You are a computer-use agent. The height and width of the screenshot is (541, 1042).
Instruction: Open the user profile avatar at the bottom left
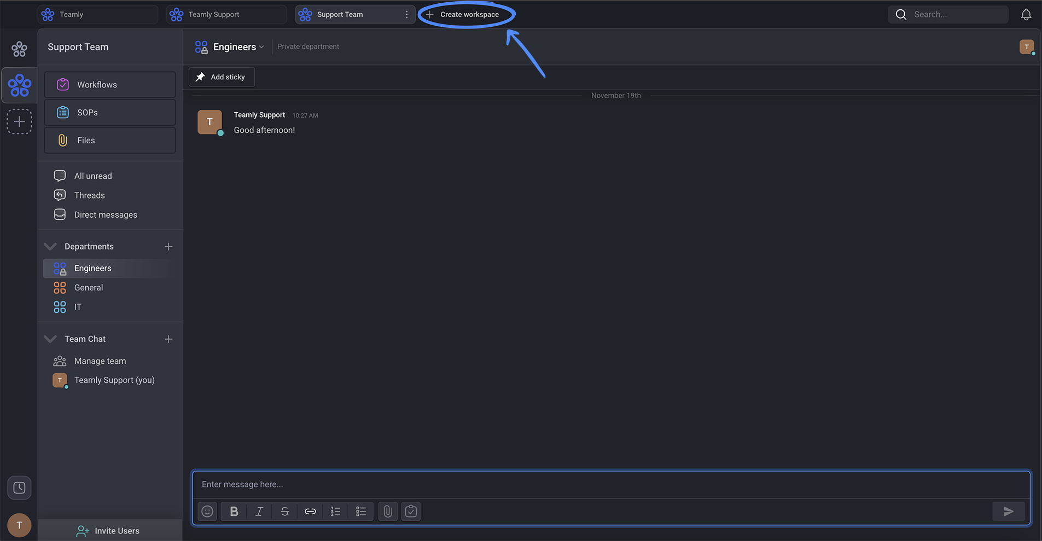(19, 525)
